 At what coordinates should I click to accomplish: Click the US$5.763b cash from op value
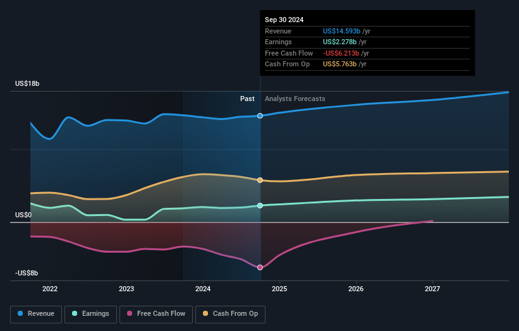339,64
